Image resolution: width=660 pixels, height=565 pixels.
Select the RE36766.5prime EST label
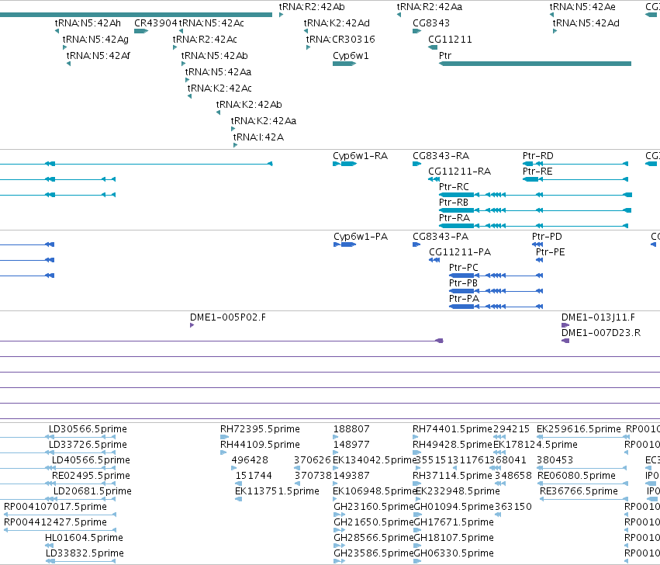[579, 492]
